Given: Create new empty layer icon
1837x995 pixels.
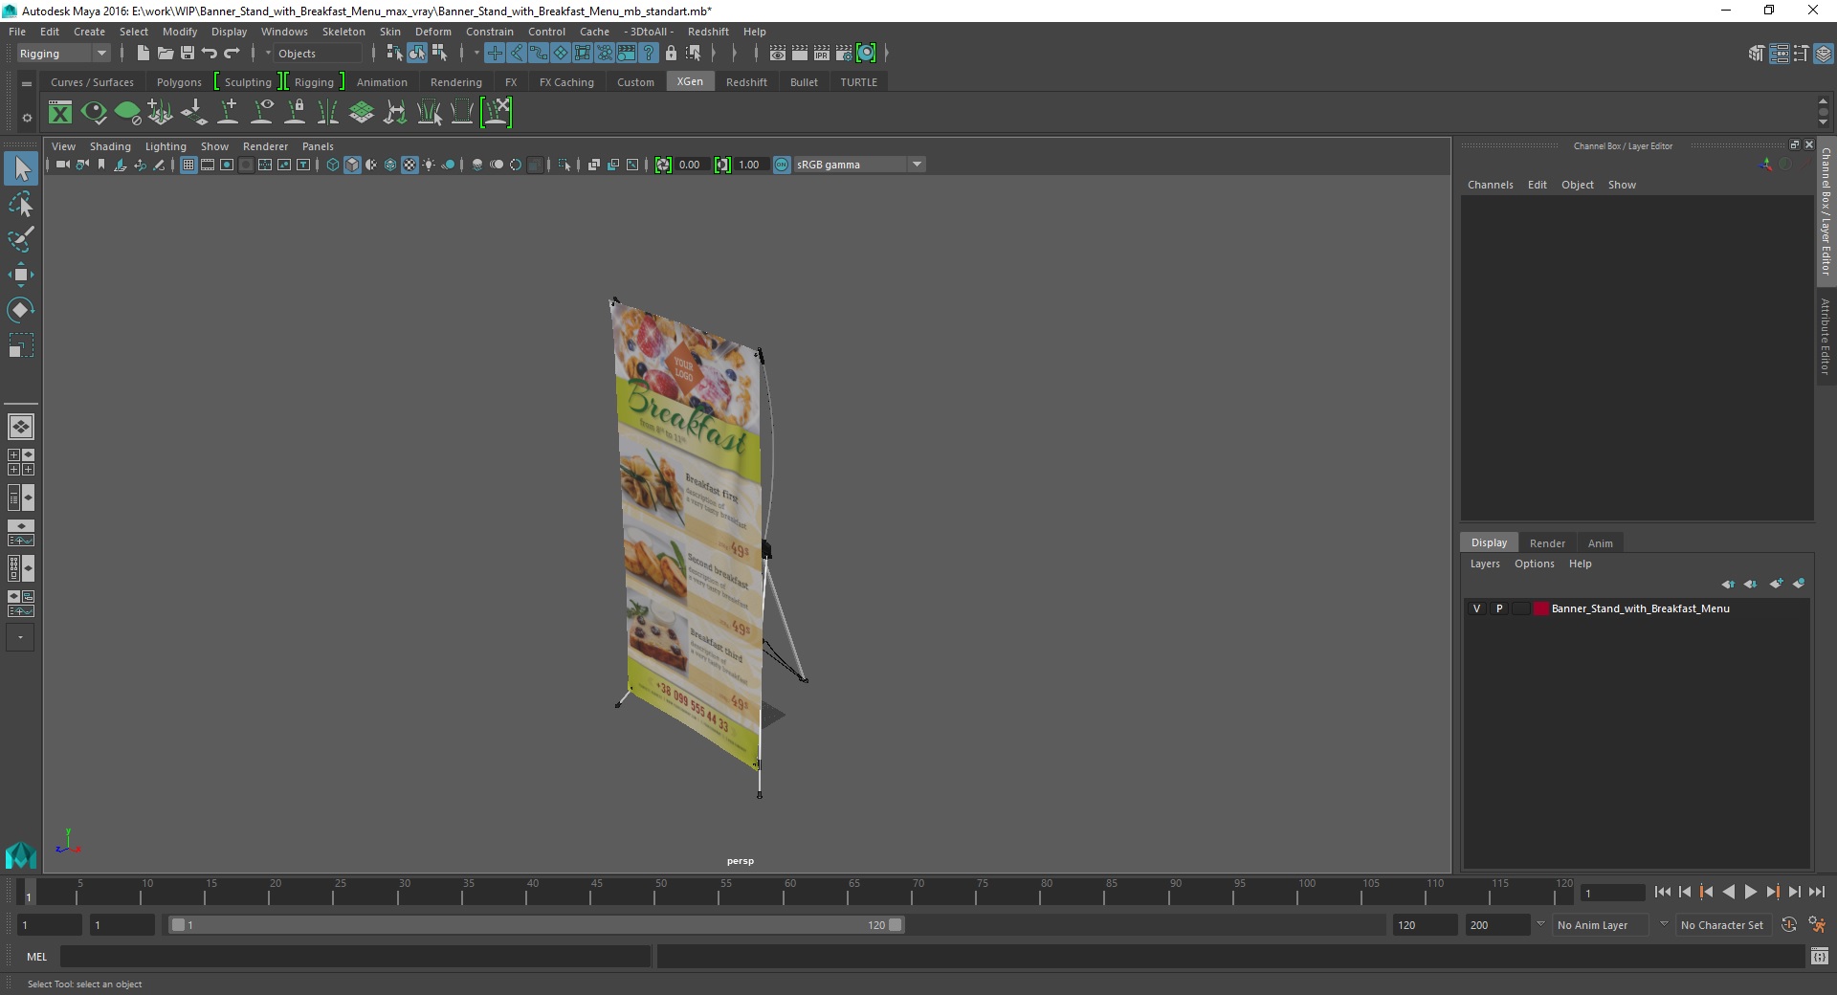Looking at the screenshot, I should pyautogui.click(x=1776, y=584).
